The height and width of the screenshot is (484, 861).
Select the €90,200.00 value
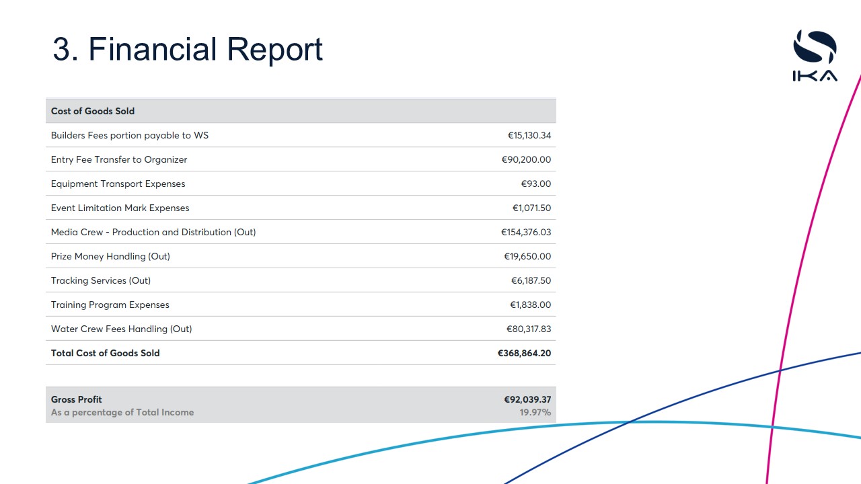pyautogui.click(x=526, y=159)
